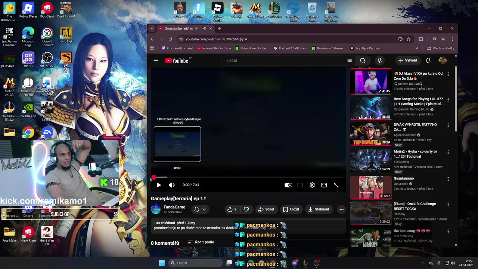Toggle the autoplay switch in player
The image size is (478, 269).
(x=288, y=185)
